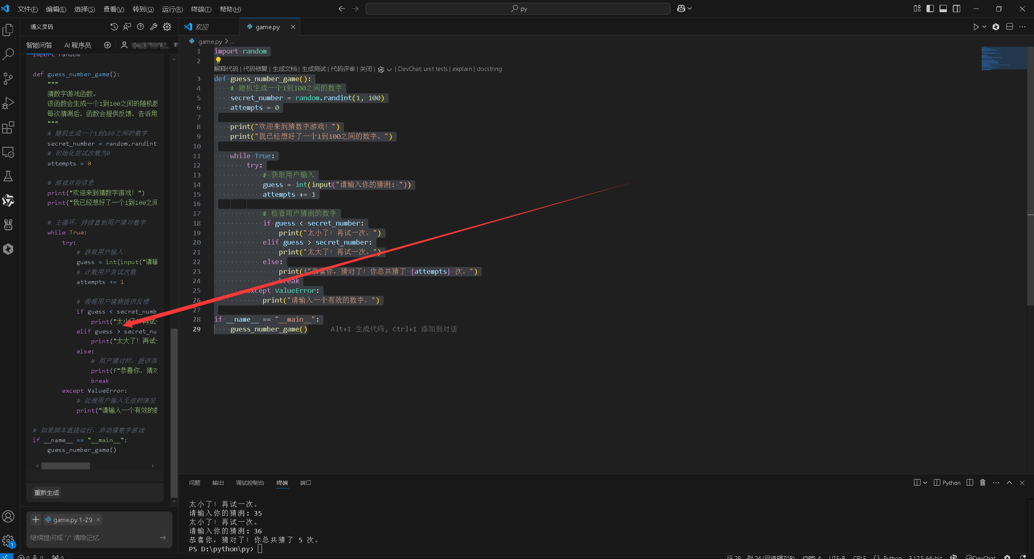Expand the game.py breadcrumb

tap(210, 41)
